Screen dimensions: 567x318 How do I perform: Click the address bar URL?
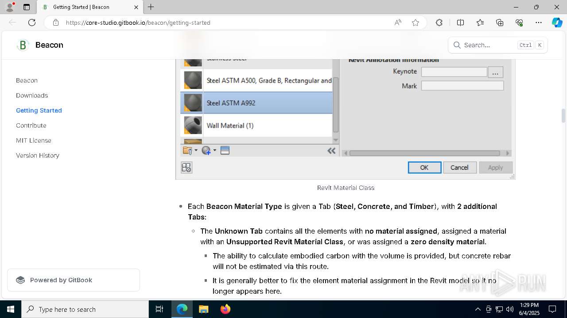[x=138, y=23]
